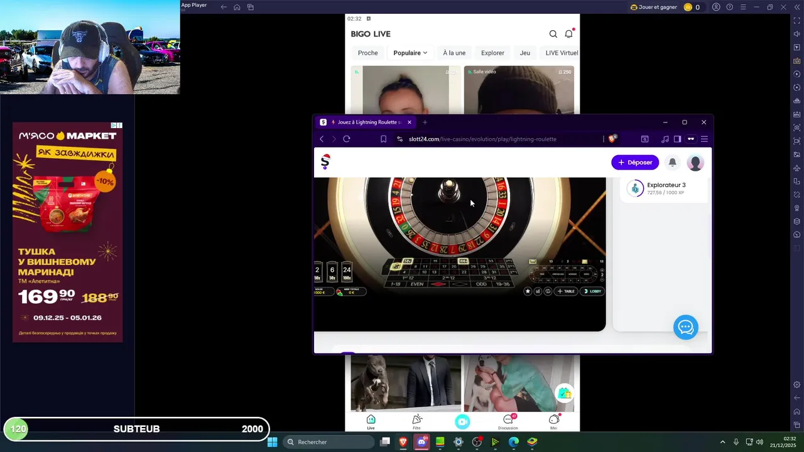This screenshot has width=804, height=452.
Task: Switch to the À la une tab
Action: click(454, 53)
